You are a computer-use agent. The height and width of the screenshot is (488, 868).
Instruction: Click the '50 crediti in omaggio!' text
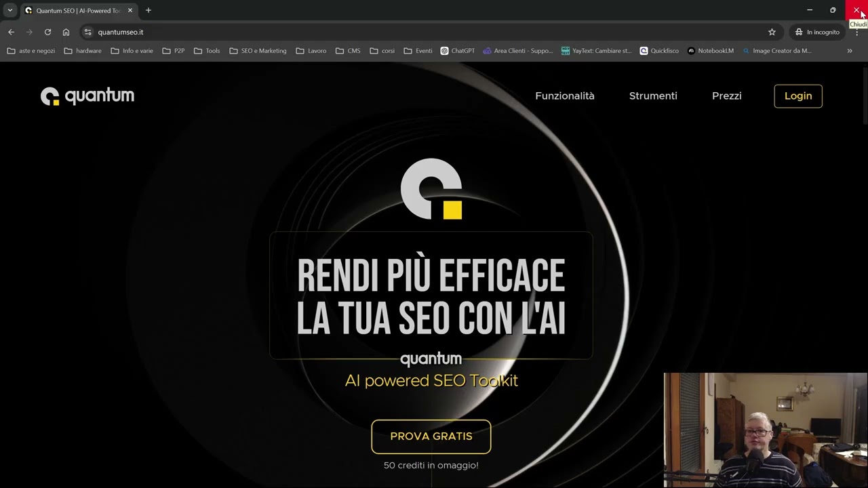point(431,466)
